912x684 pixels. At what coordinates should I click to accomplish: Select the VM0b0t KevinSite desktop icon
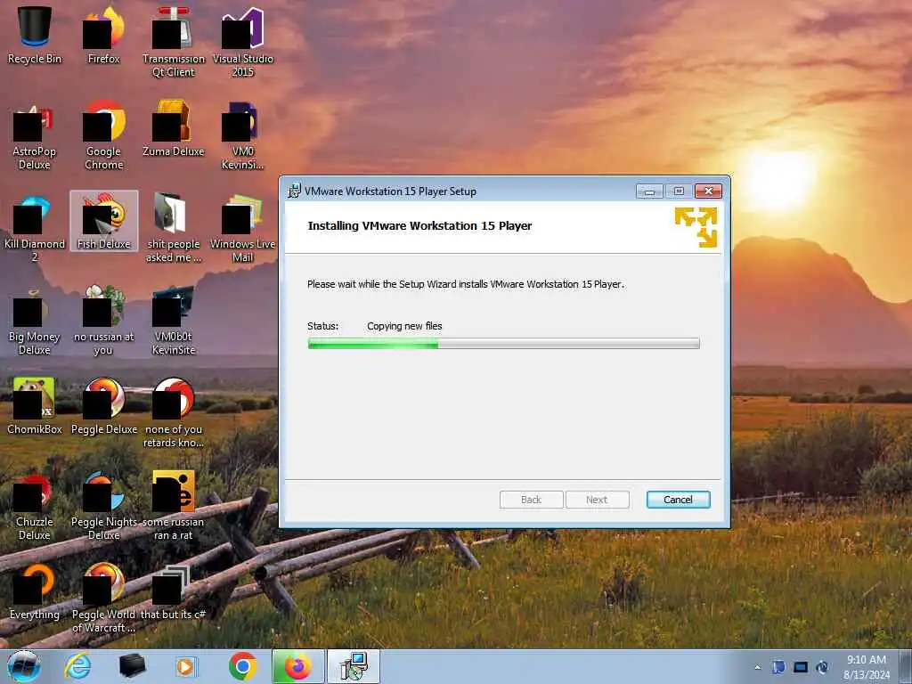point(174,321)
